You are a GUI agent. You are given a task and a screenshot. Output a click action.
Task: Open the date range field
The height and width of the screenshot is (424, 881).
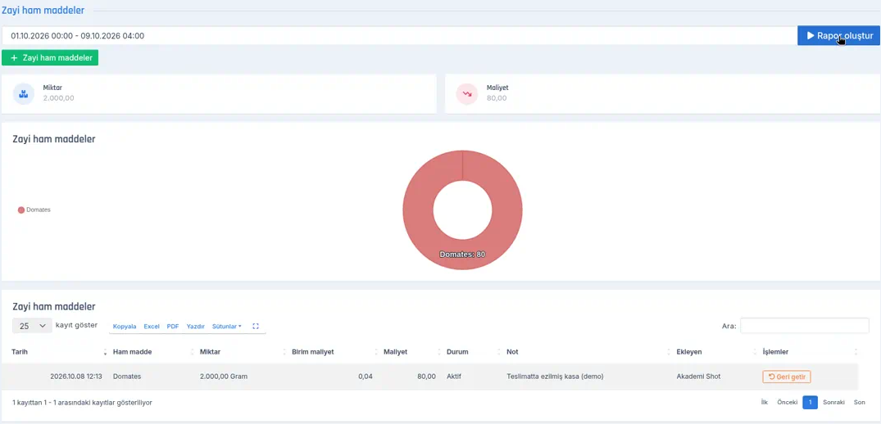click(x=399, y=35)
